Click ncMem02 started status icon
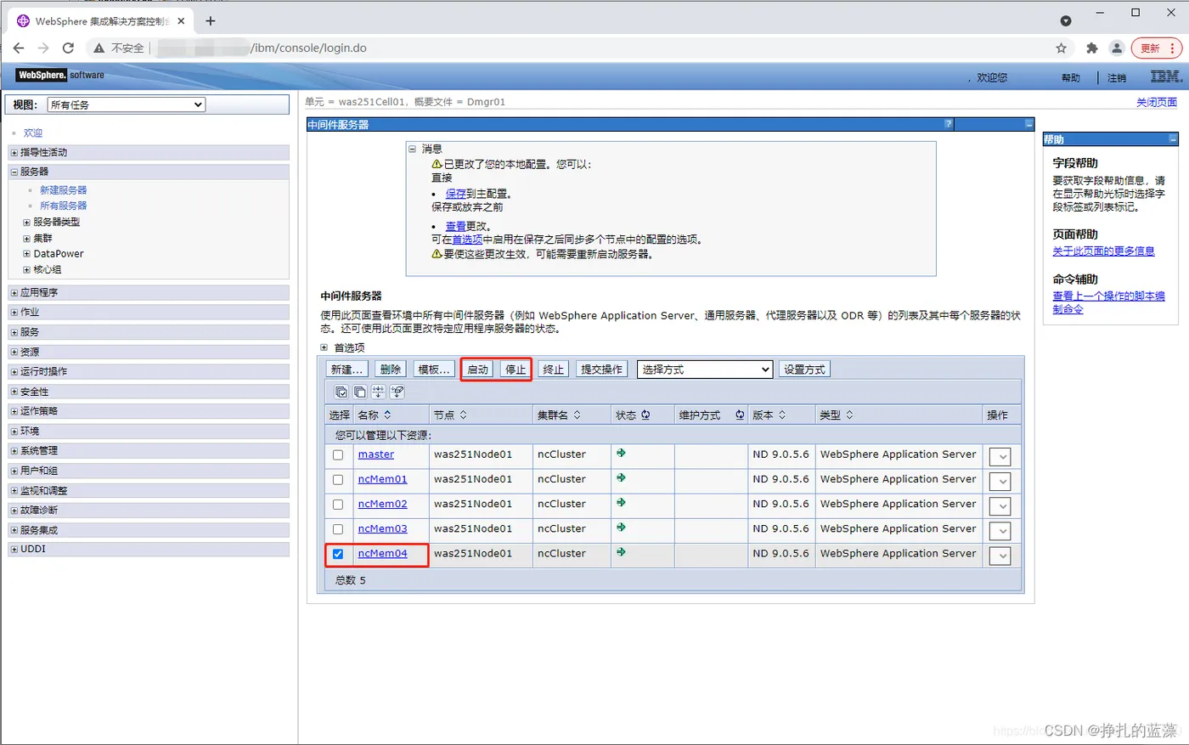This screenshot has height=745, width=1189. pos(621,503)
